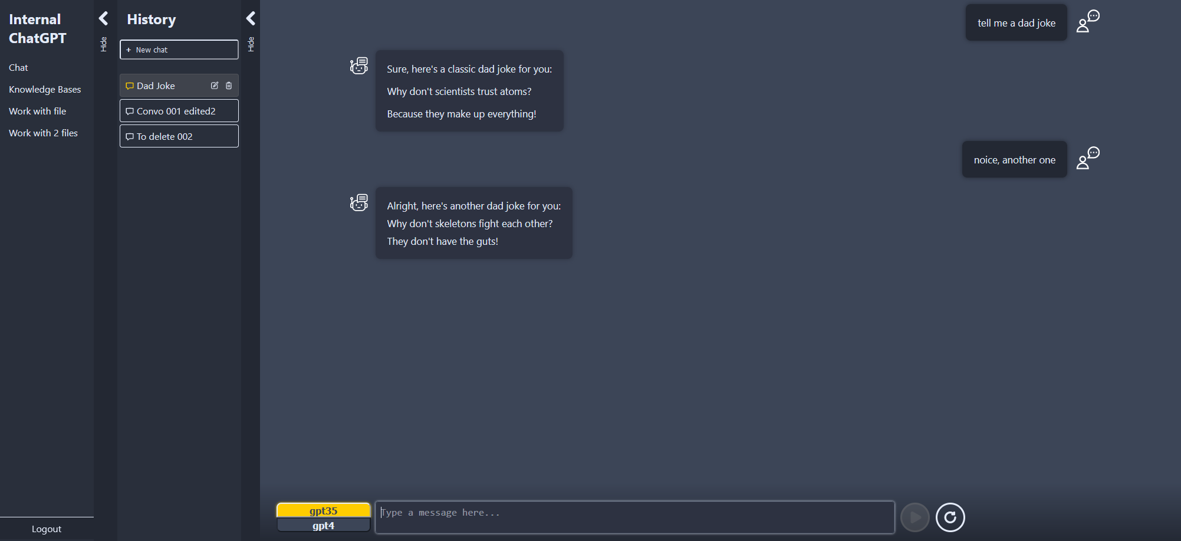Image resolution: width=1181 pixels, height=541 pixels.
Task: Focus the message input field
Action: [635, 517]
